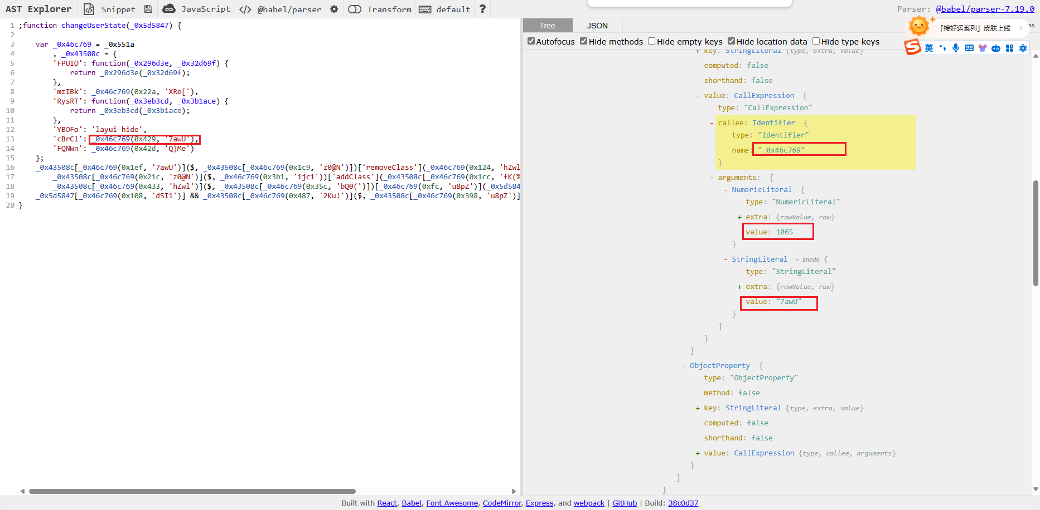Switch Sogou input language mode (英)
This screenshot has width=1040, height=510.
pos(929,48)
